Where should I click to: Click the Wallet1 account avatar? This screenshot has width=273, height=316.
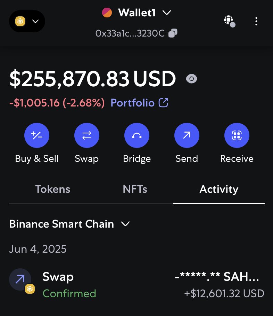click(107, 13)
